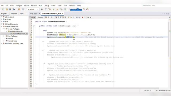Collapse the Source Packages node
The width and height of the screenshot is (171, 96).
tap(4, 29)
